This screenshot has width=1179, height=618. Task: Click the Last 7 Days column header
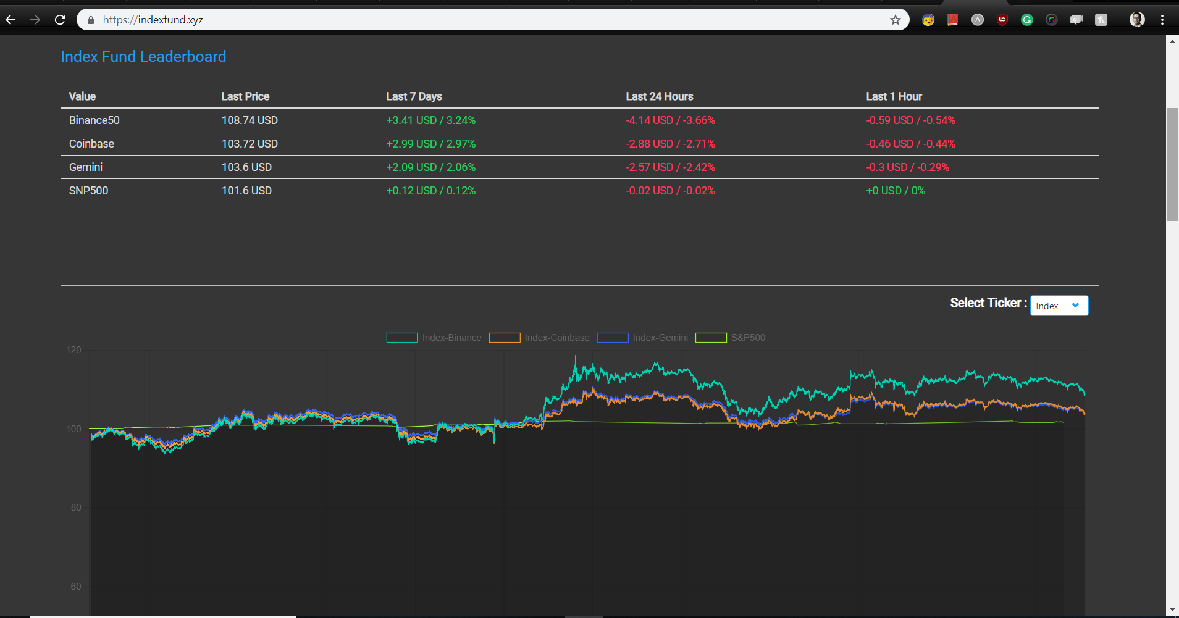point(414,96)
